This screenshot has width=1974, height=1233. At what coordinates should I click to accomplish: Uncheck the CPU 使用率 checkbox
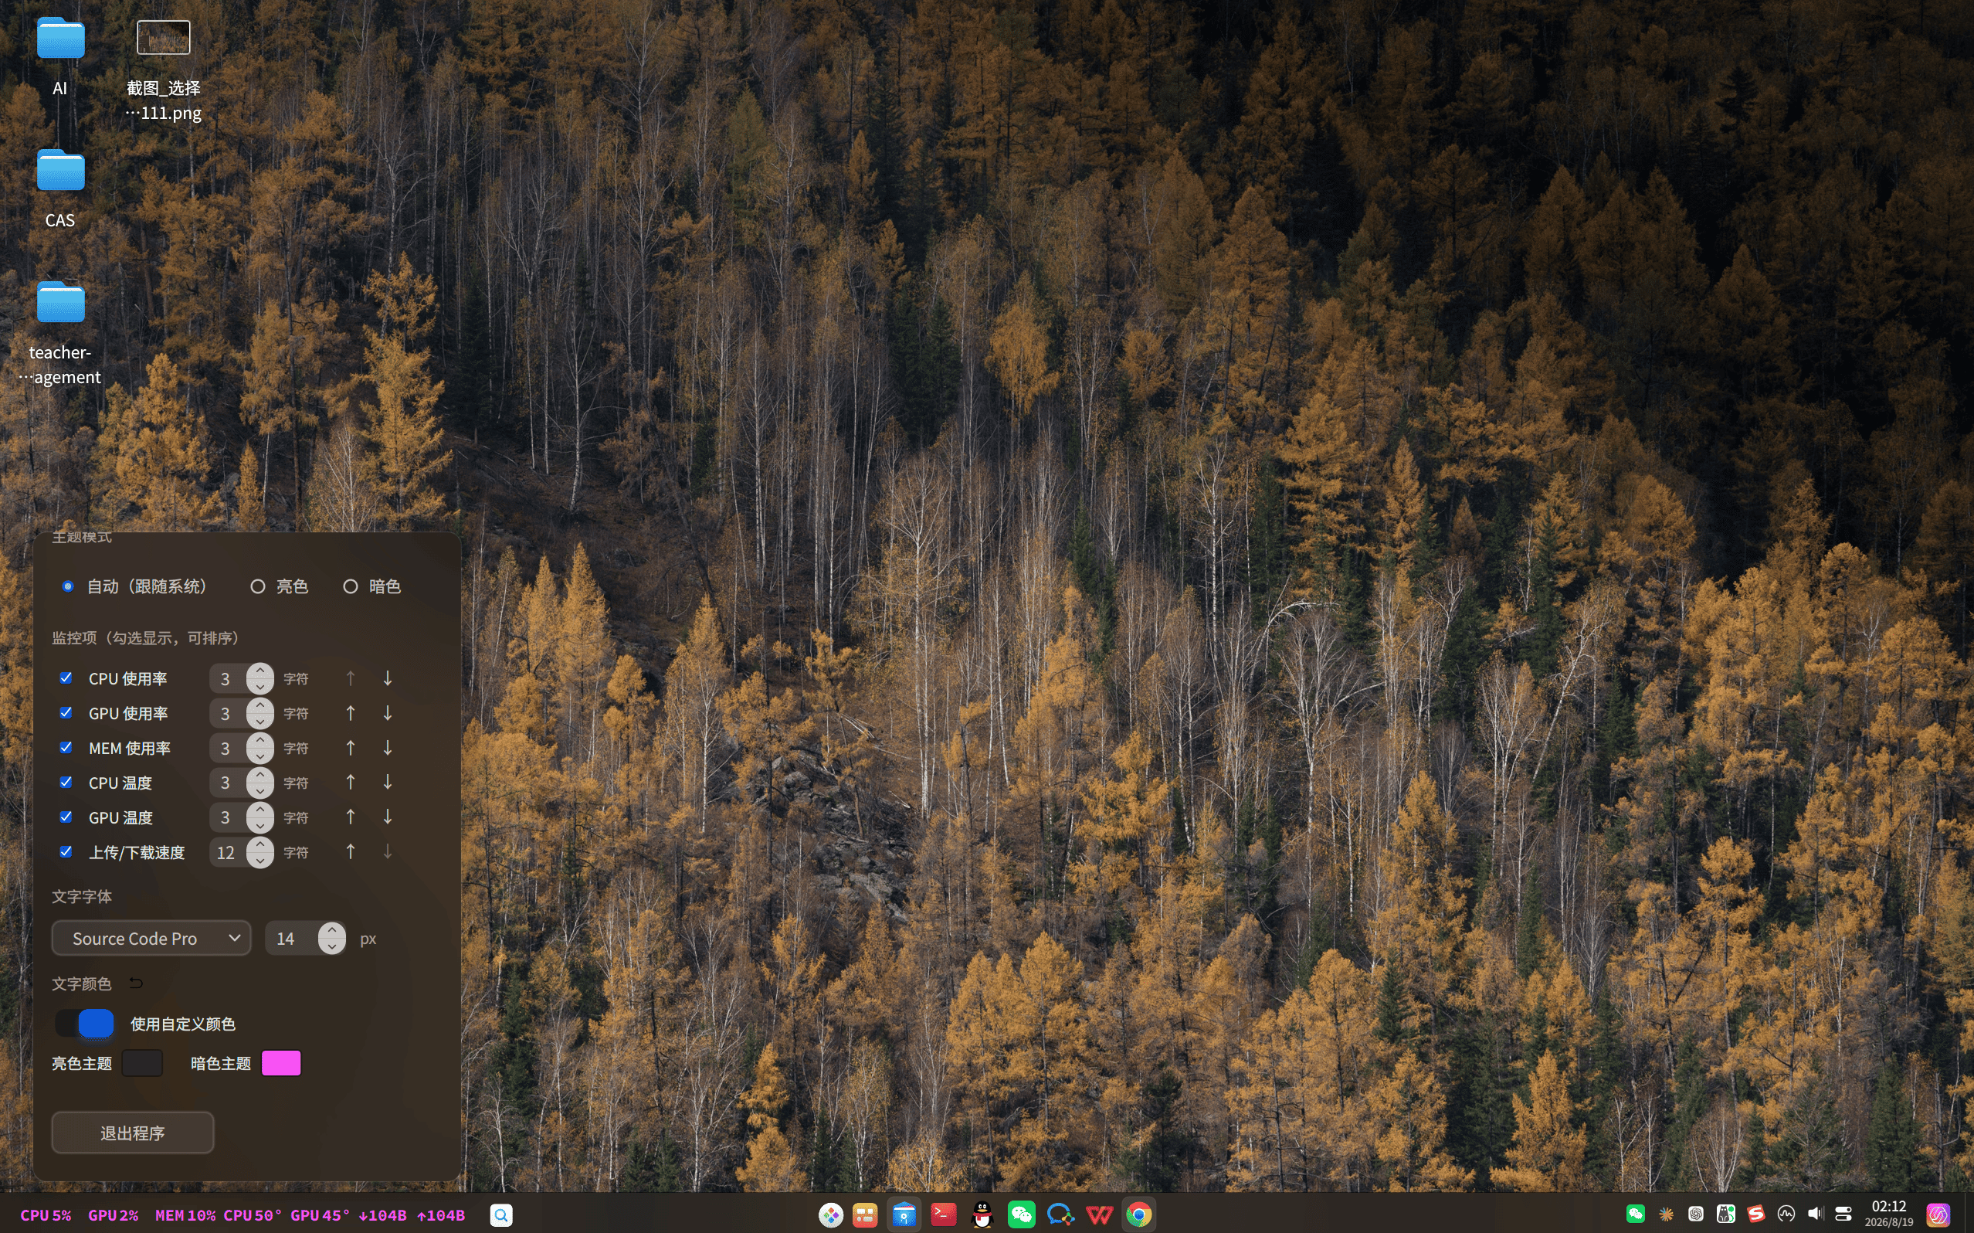[66, 678]
